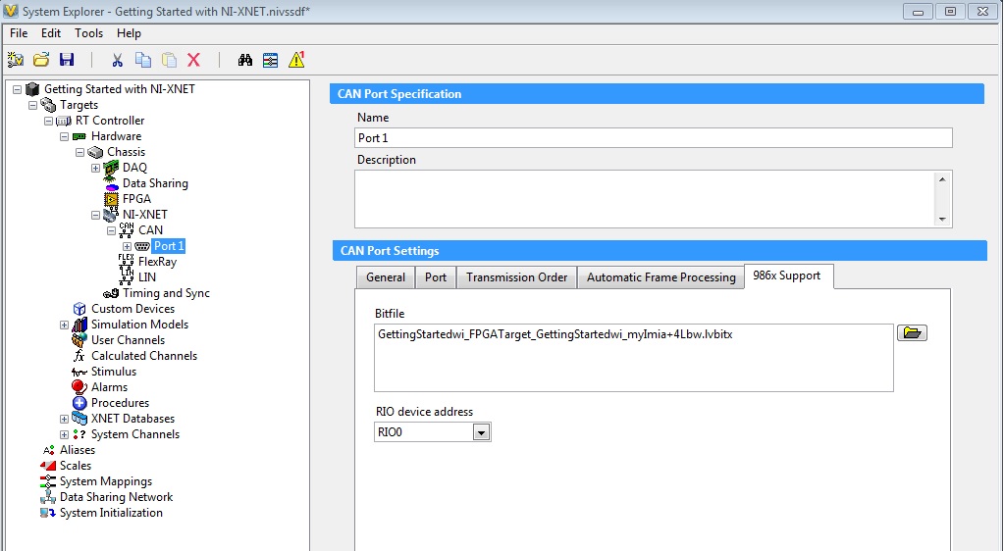The width and height of the screenshot is (1004, 551).
Task: Switch to the Port tab
Action: (x=436, y=277)
